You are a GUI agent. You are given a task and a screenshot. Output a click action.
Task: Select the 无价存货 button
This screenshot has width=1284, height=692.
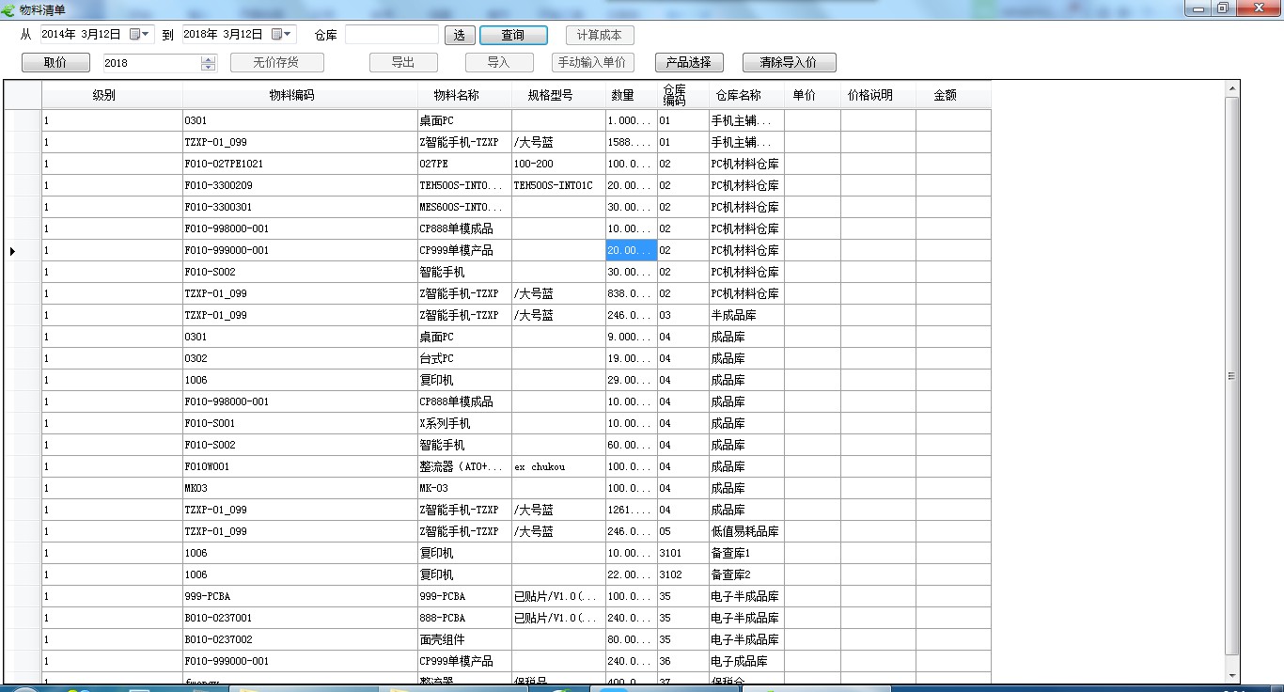[276, 63]
